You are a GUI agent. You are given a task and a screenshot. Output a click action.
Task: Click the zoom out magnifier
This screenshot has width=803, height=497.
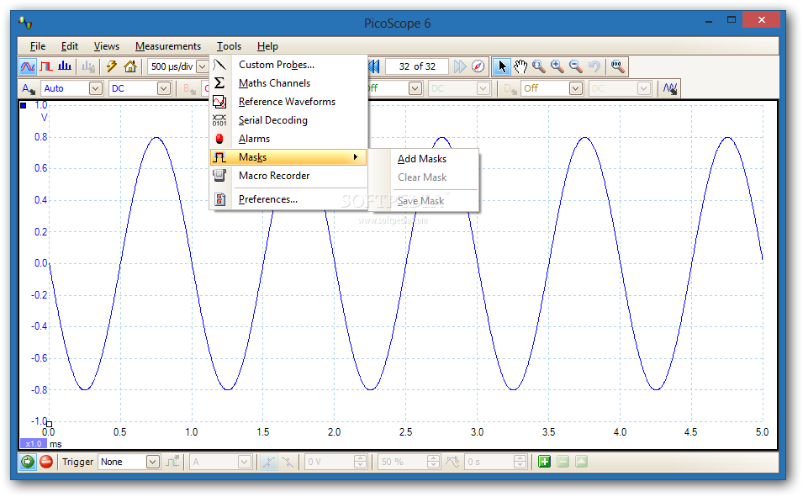click(576, 66)
